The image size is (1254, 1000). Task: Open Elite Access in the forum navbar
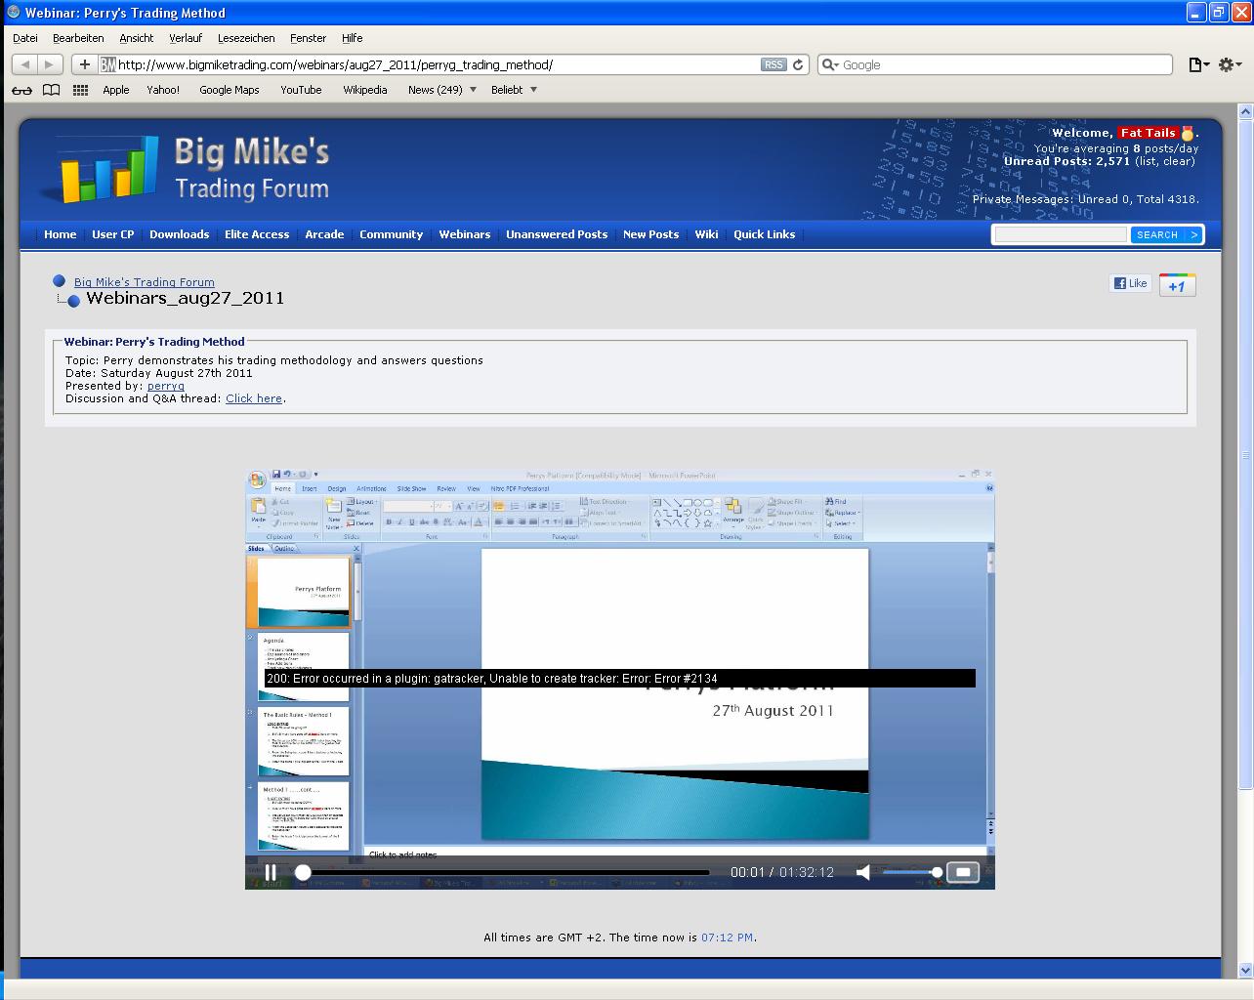pos(257,234)
